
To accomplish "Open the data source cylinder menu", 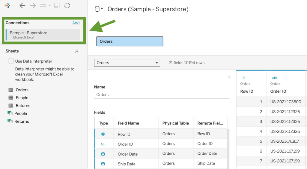I will click(99, 9).
